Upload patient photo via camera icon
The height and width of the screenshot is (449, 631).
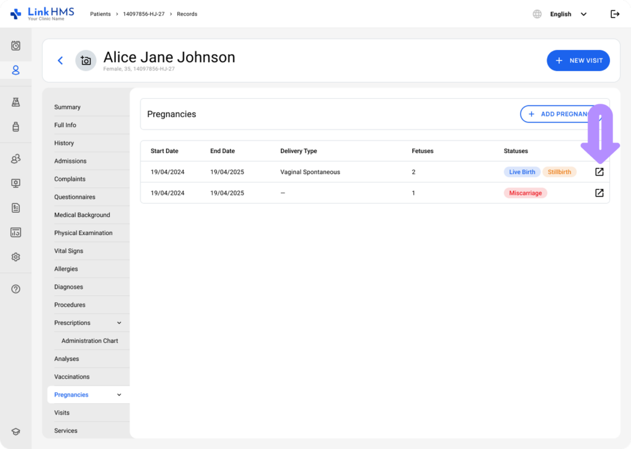point(86,60)
